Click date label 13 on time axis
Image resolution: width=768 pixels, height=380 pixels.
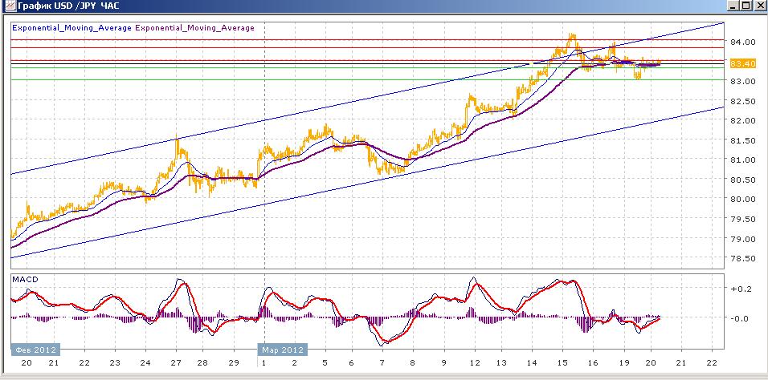501,363
